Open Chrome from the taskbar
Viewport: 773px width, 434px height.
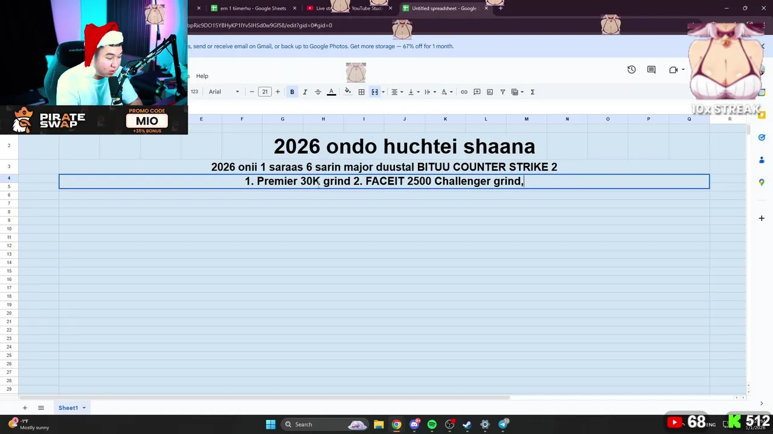396,424
